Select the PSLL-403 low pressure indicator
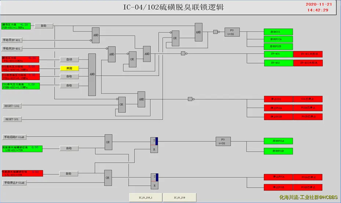 click(21, 77)
